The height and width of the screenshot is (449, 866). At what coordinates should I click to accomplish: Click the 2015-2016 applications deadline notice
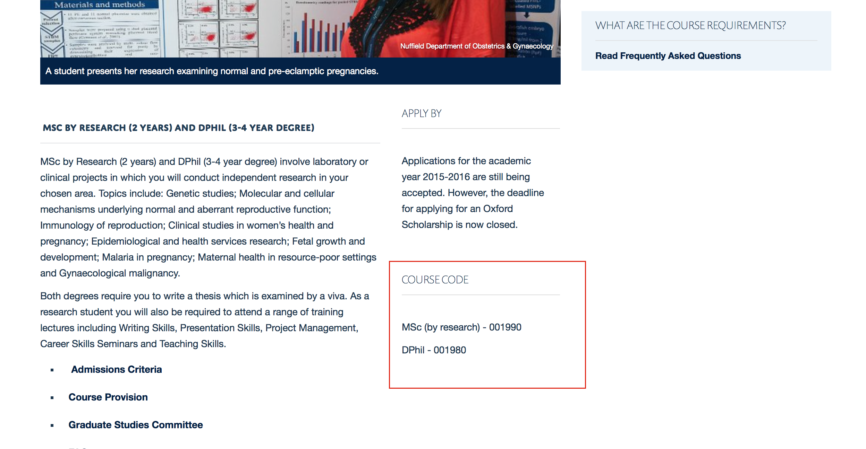(x=473, y=193)
